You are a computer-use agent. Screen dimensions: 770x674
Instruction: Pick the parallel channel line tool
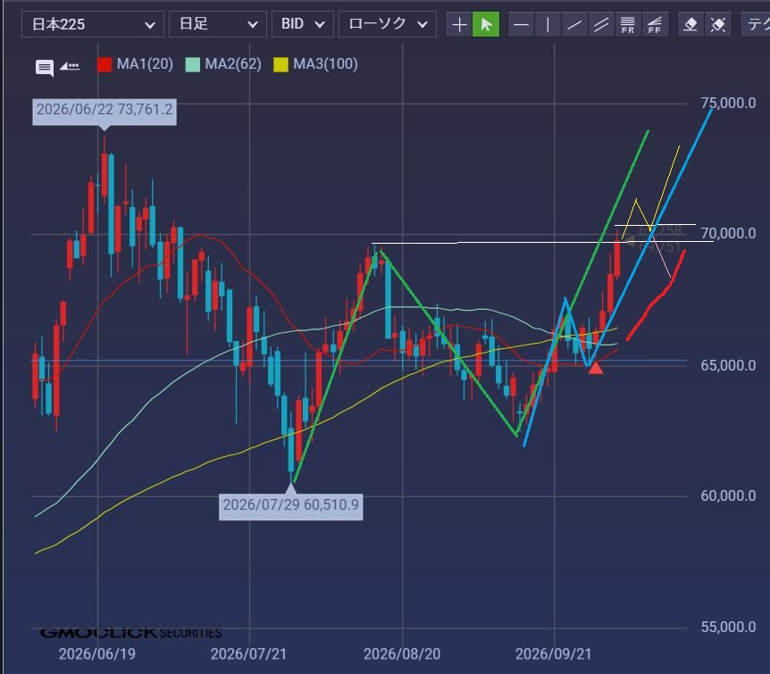pyautogui.click(x=601, y=24)
